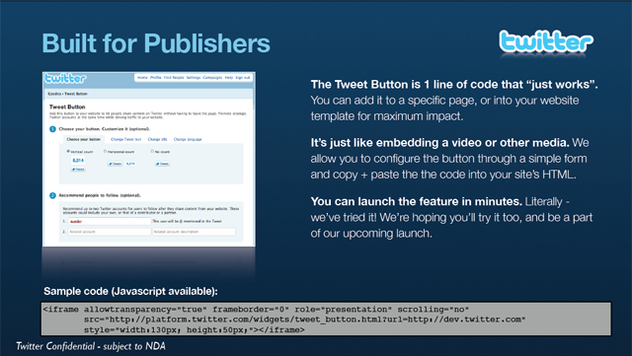632x356 pixels.
Task: Click the Tweet button under No count
Action: coord(162,164)
